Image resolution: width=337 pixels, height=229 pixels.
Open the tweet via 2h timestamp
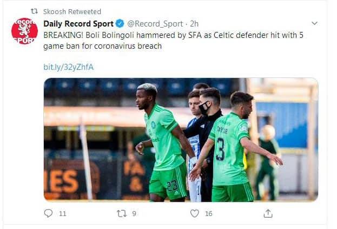(x=194, y=24)
